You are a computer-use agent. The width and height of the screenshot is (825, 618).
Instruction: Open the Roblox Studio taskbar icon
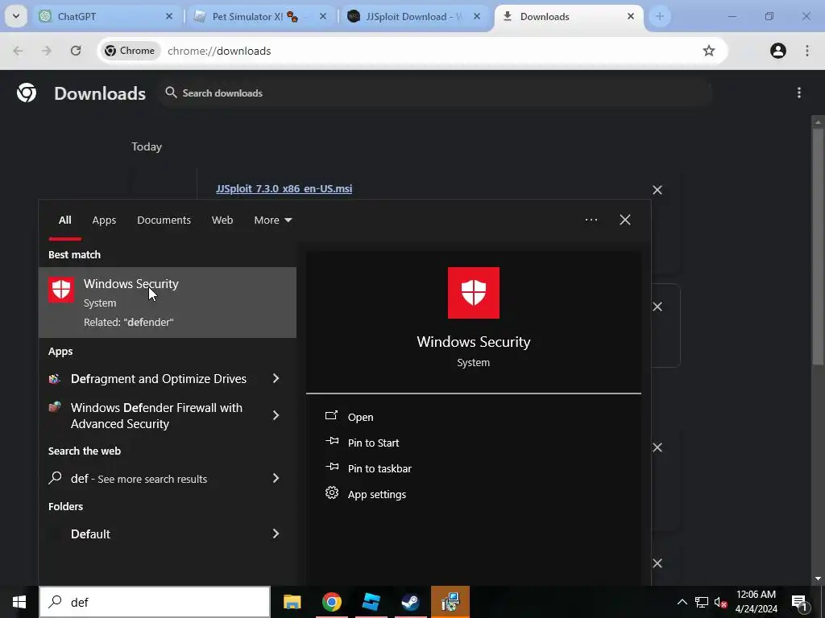(x=371, y=602)
